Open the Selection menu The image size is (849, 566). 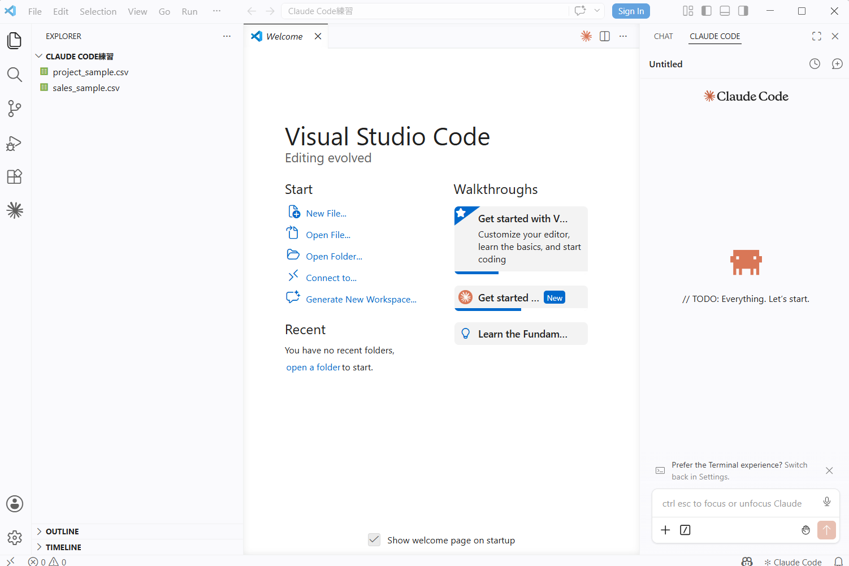pyautogui.click(x=98, y=11)
